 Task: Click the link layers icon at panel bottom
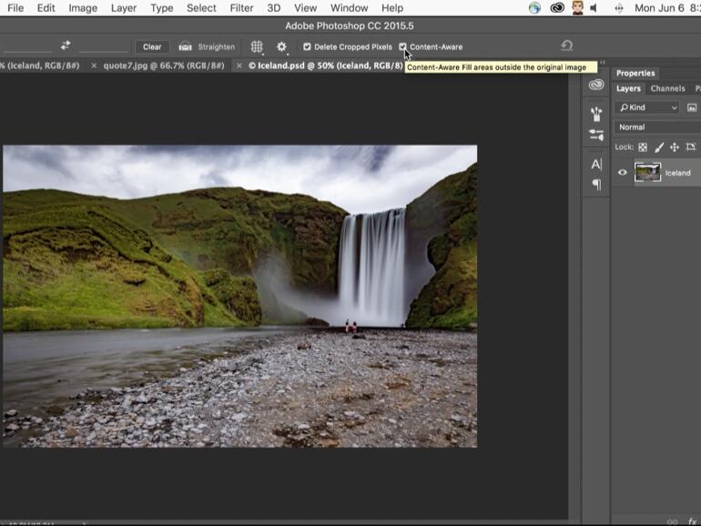[x=672, y=521]
